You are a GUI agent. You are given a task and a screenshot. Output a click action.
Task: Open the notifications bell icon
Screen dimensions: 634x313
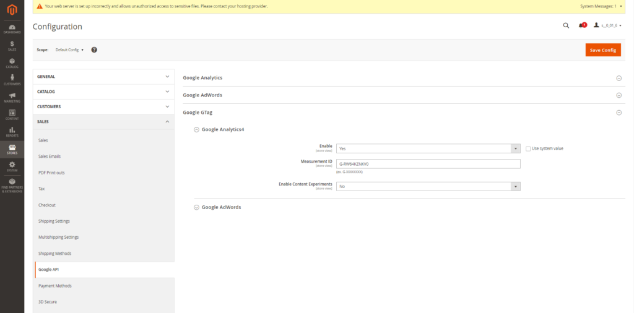pyautogui.click(x=582, y=25)
